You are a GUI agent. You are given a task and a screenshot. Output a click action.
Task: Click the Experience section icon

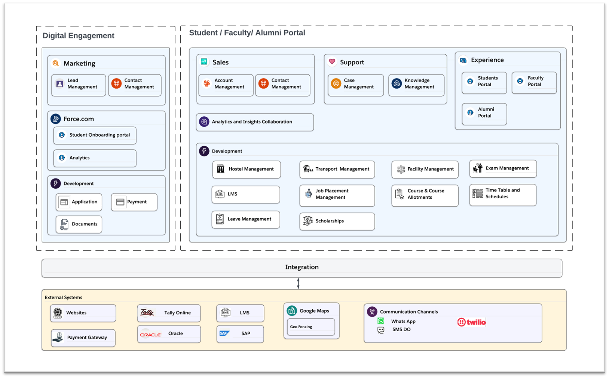click(x=463, y=60)
